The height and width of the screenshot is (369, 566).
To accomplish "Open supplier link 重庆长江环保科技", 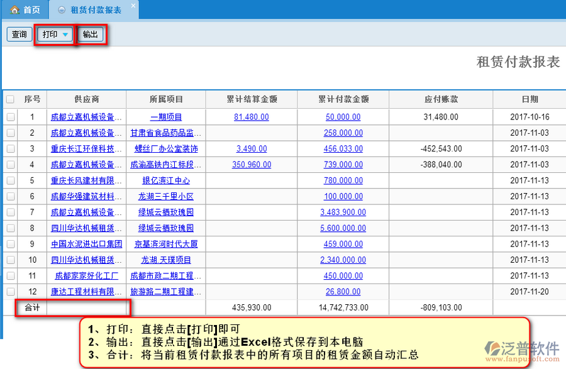I will [86, 149].
